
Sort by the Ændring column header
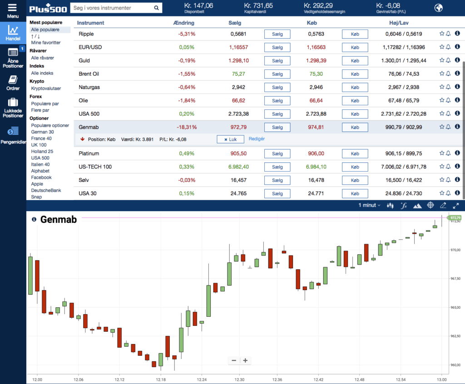click(x=184, y=23)
